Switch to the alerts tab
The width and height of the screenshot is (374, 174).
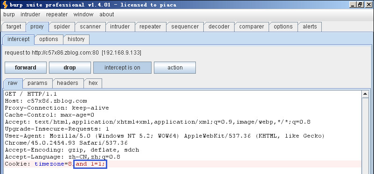pyautogui.click(x=310, y=27)
